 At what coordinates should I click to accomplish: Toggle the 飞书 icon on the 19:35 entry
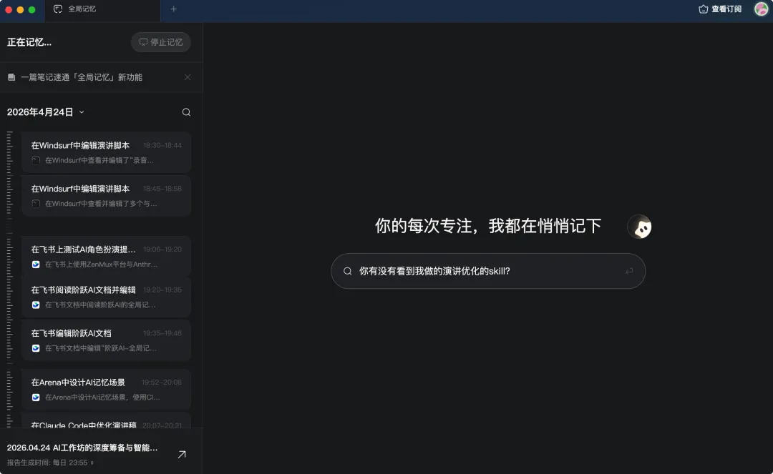(x=36, y=348)
